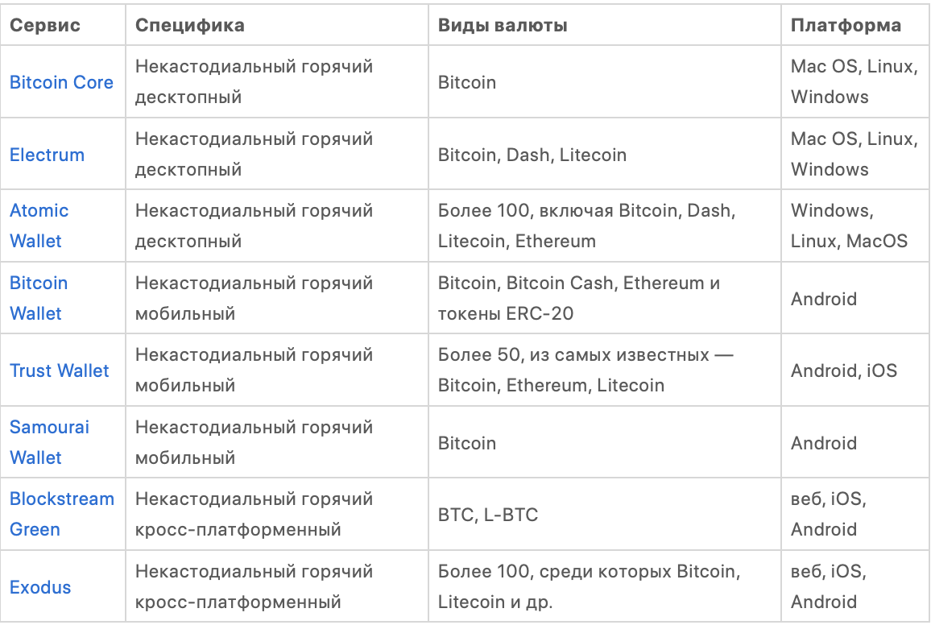Follow the Bitcoin Wallet link
Image resolution: width=931 pixels, height=625 pixels.
[38, 298]
